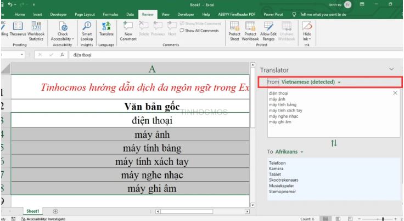The height and width of the screenshot is (221, 404).
Task: Click vertical scrollbar up arrow
Action: (x=252, y=65)
